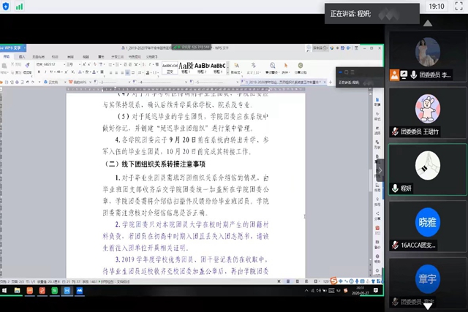Enter fullscreen mode for the meeting
The width and height of the screenshot is (468, 312).
457,6
